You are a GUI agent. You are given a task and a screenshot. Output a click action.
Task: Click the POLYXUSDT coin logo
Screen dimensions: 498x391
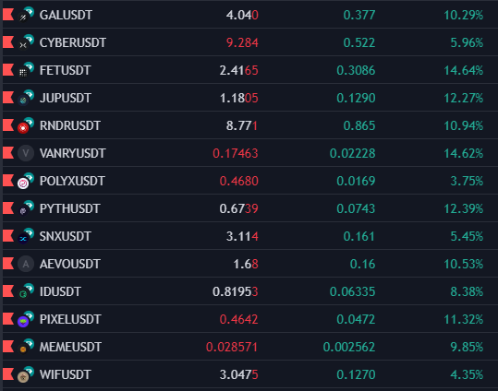pyautogui.click(x=26, y=181)
